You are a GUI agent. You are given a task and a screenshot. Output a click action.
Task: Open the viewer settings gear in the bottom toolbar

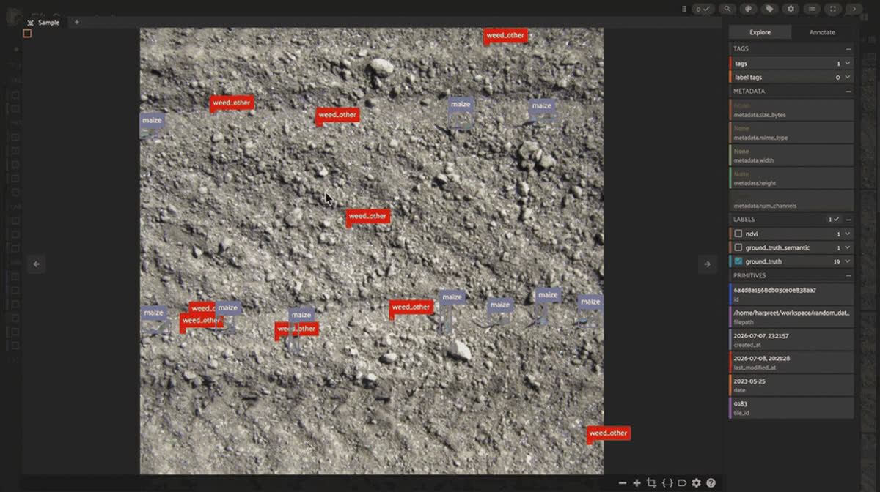click(x=697, y=483)
